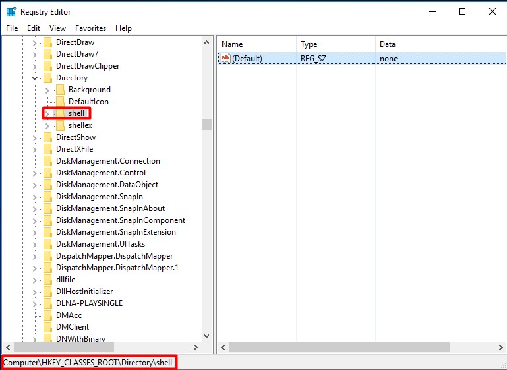Click the DiskManagement.Control folder icon

(47, 173)
